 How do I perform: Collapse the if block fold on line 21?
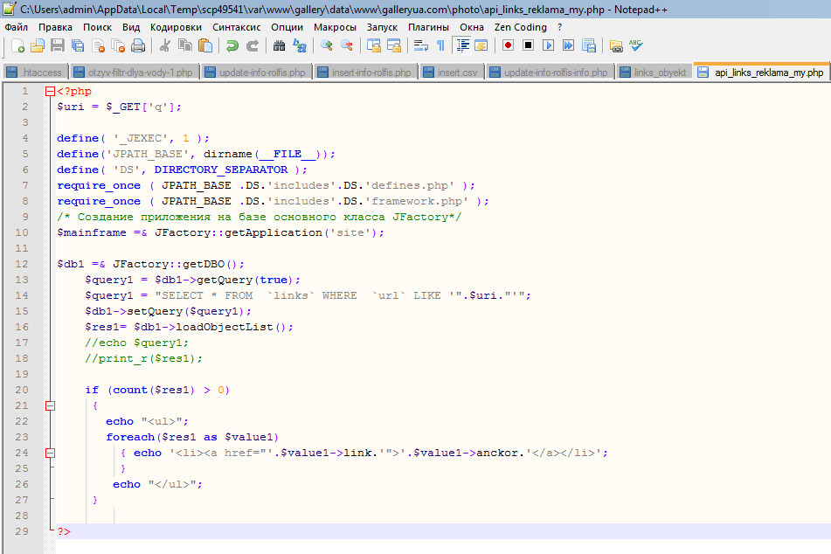(50, 405)
